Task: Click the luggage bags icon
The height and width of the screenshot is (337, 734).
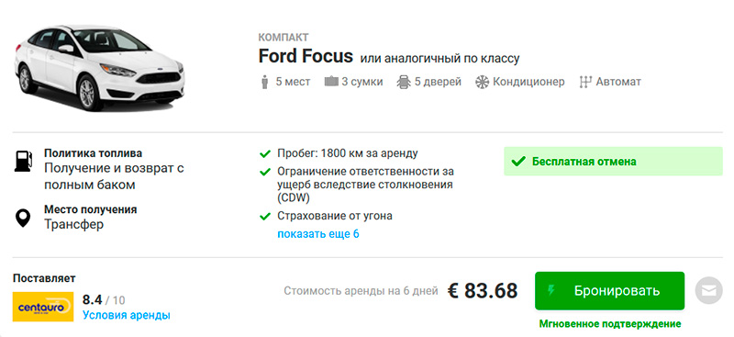Action: 331,82
